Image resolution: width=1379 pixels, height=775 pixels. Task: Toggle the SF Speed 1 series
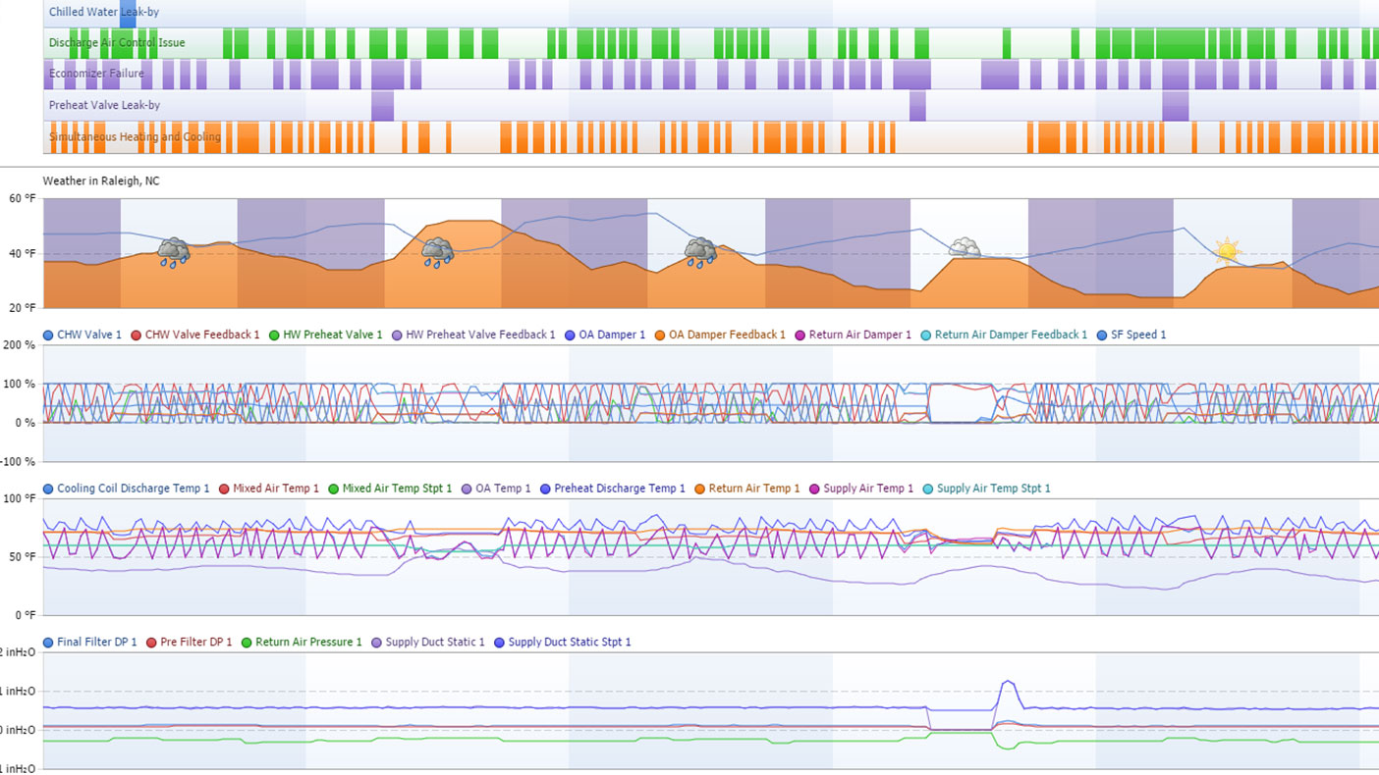(x=1131, y=335)
